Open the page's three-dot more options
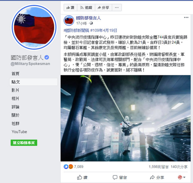The height and width of the screenshot is (183, 193). click(x=117, y=8)
